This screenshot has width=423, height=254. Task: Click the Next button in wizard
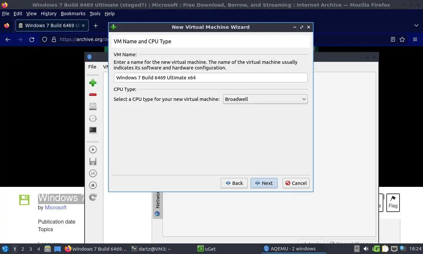tap(264, 183)
